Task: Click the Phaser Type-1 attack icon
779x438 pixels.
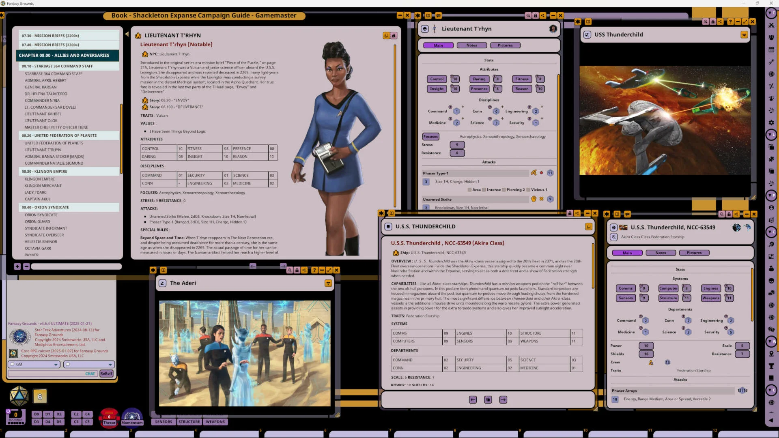Action: pyautogui.click(x=534, y=173)
